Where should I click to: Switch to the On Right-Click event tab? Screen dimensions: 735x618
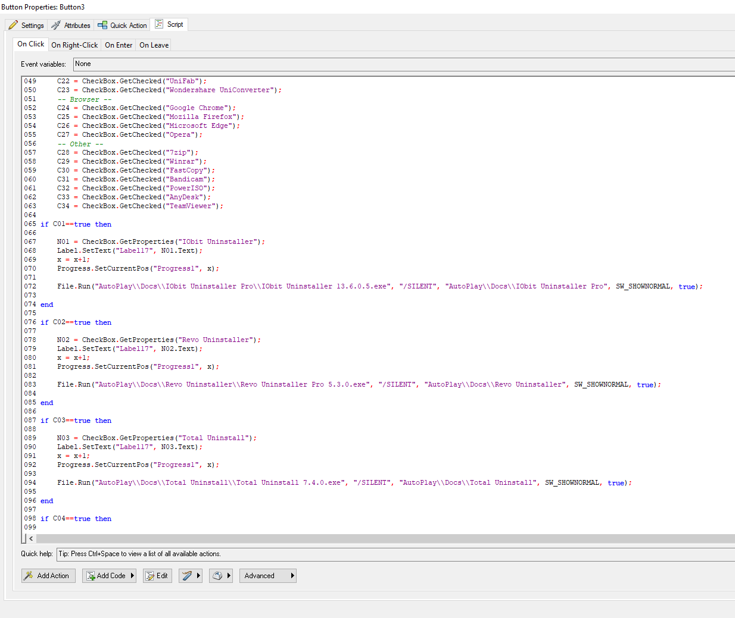pos(74,45)
